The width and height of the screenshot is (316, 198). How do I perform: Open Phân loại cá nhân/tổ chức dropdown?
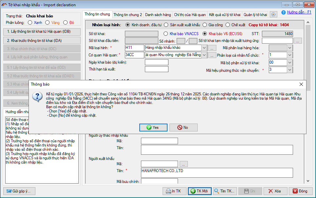coord(289,55)
